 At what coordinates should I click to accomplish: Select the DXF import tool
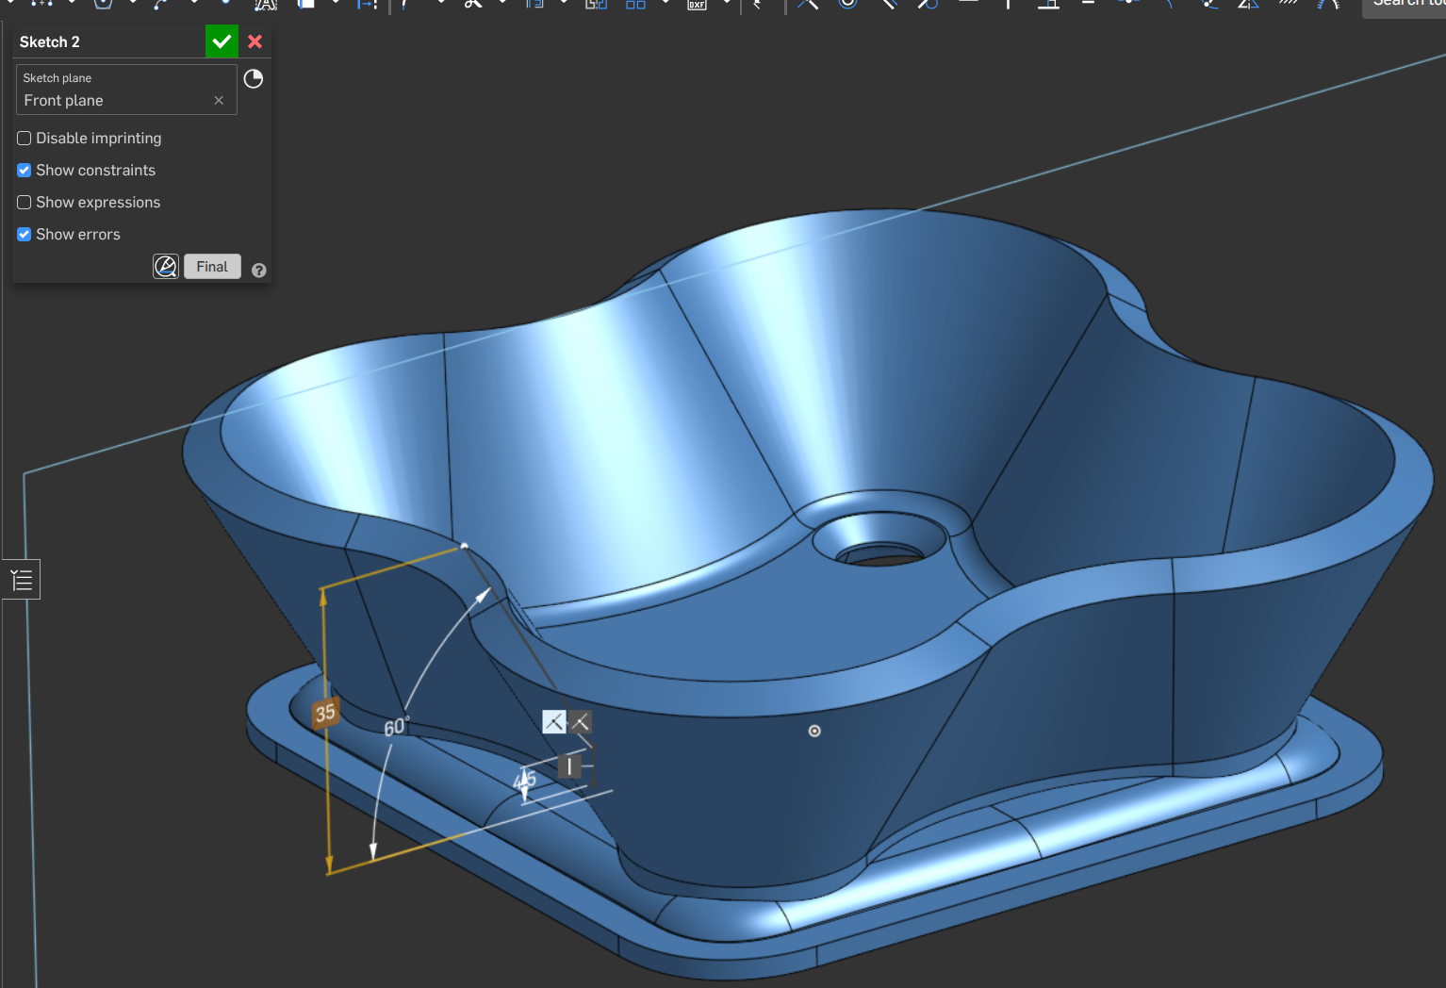pos(697,5)
